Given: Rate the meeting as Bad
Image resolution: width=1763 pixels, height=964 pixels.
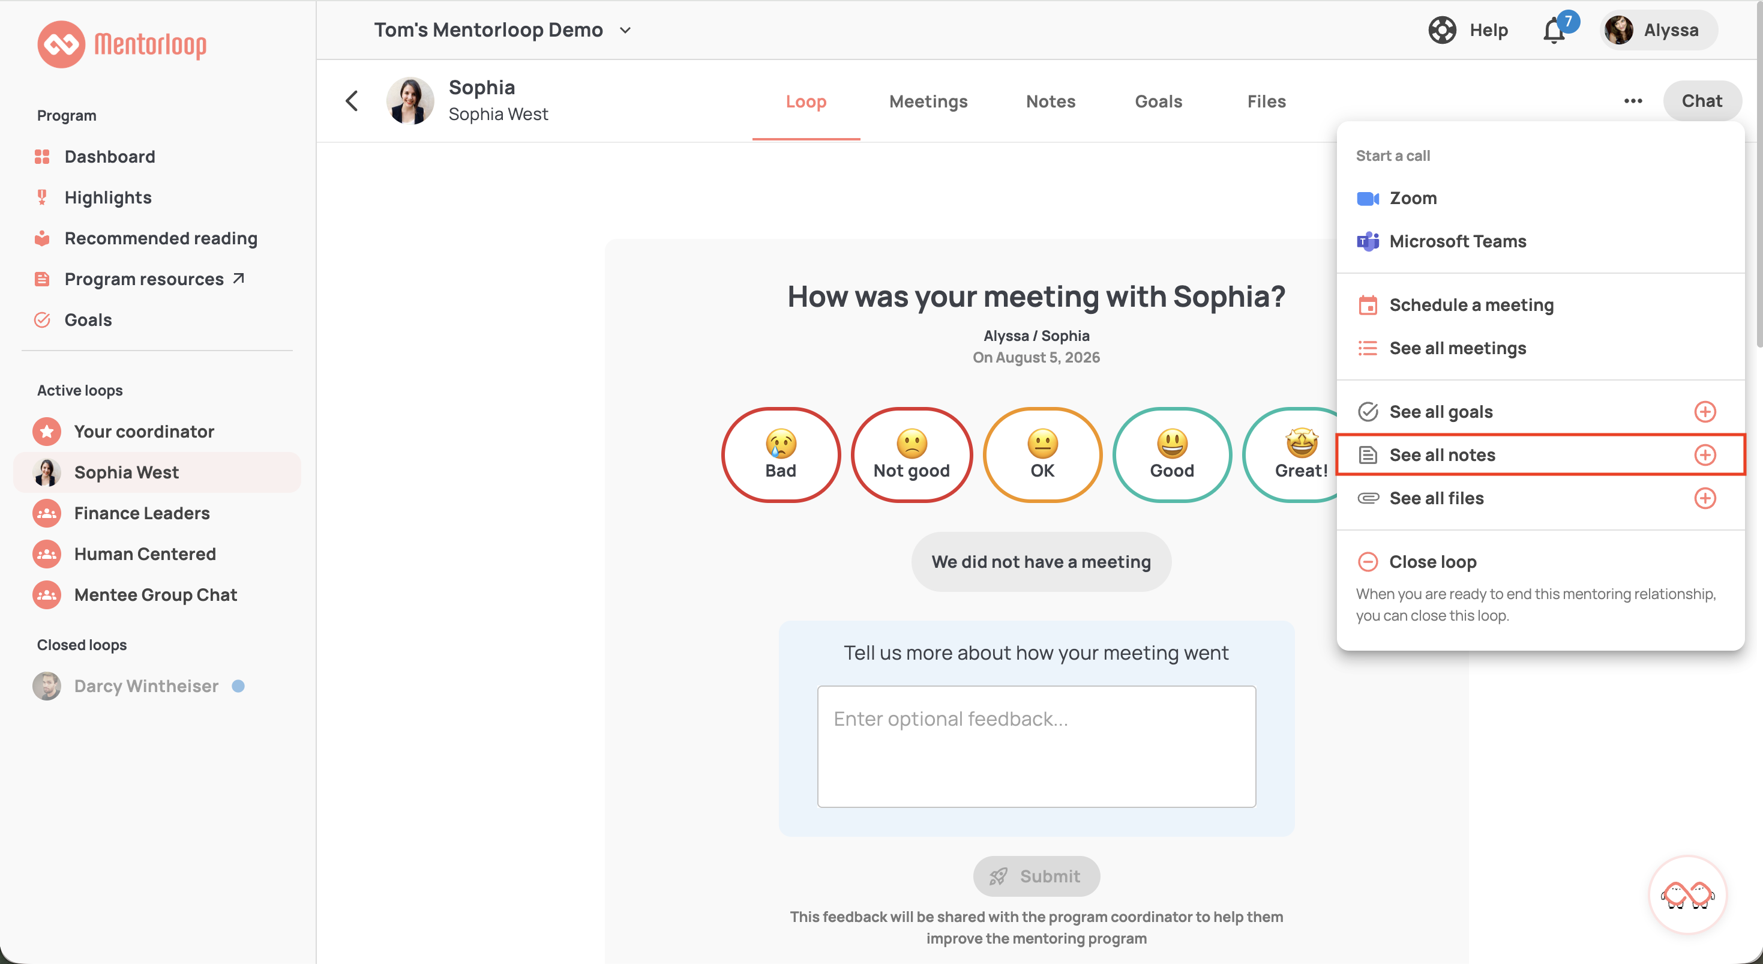Looking at the screenshot, I should (781, 456).
